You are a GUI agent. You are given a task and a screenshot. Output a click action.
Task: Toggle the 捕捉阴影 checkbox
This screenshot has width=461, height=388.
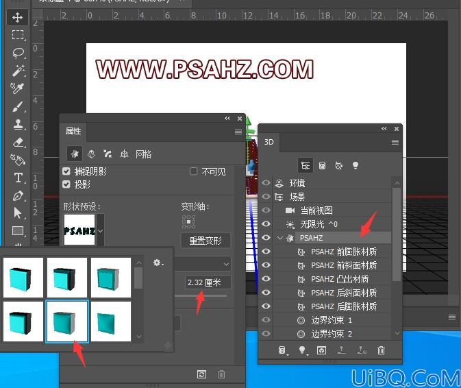pos(66,171)
